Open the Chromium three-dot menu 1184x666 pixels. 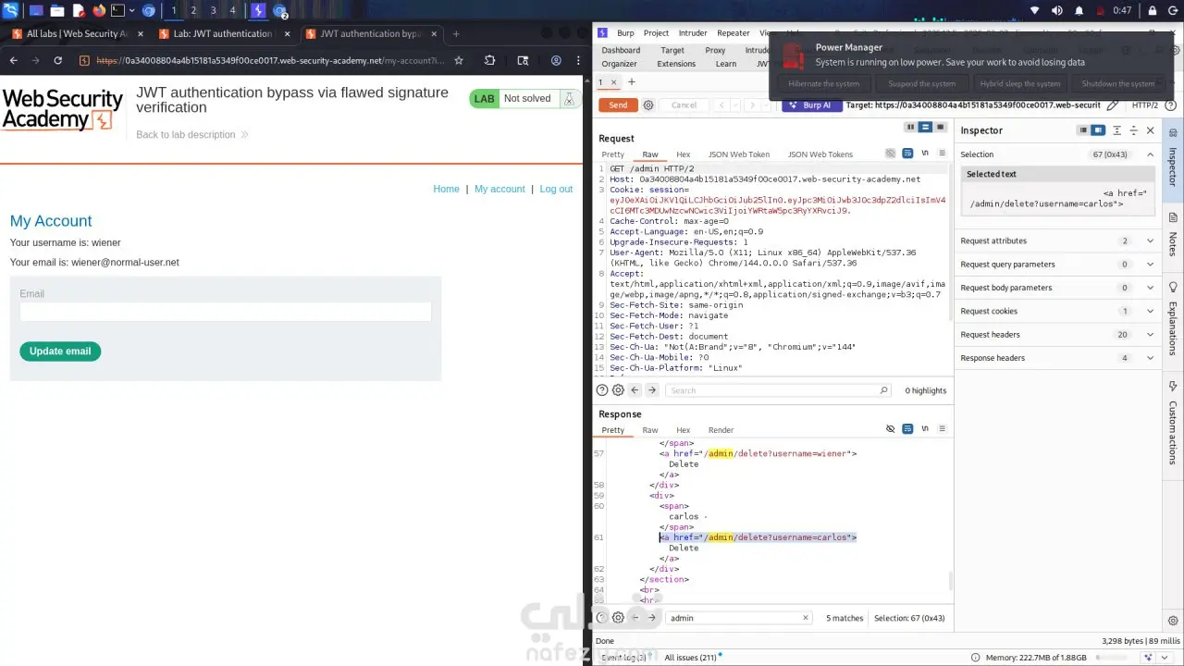point(580,61)
